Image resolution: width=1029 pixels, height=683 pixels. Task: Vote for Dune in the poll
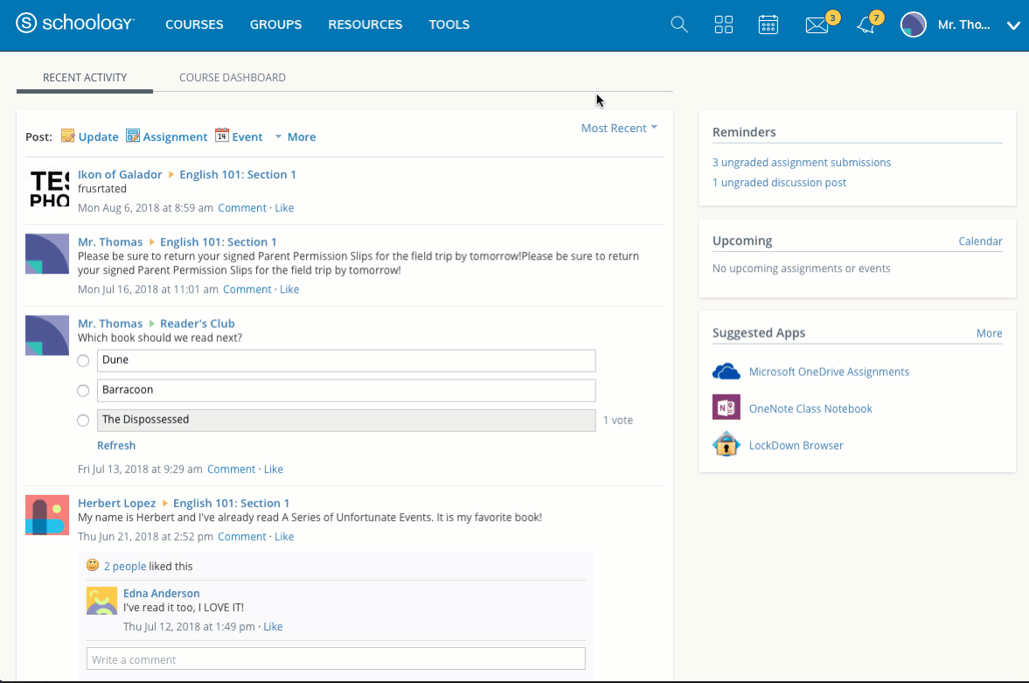[x=83, y=360]
